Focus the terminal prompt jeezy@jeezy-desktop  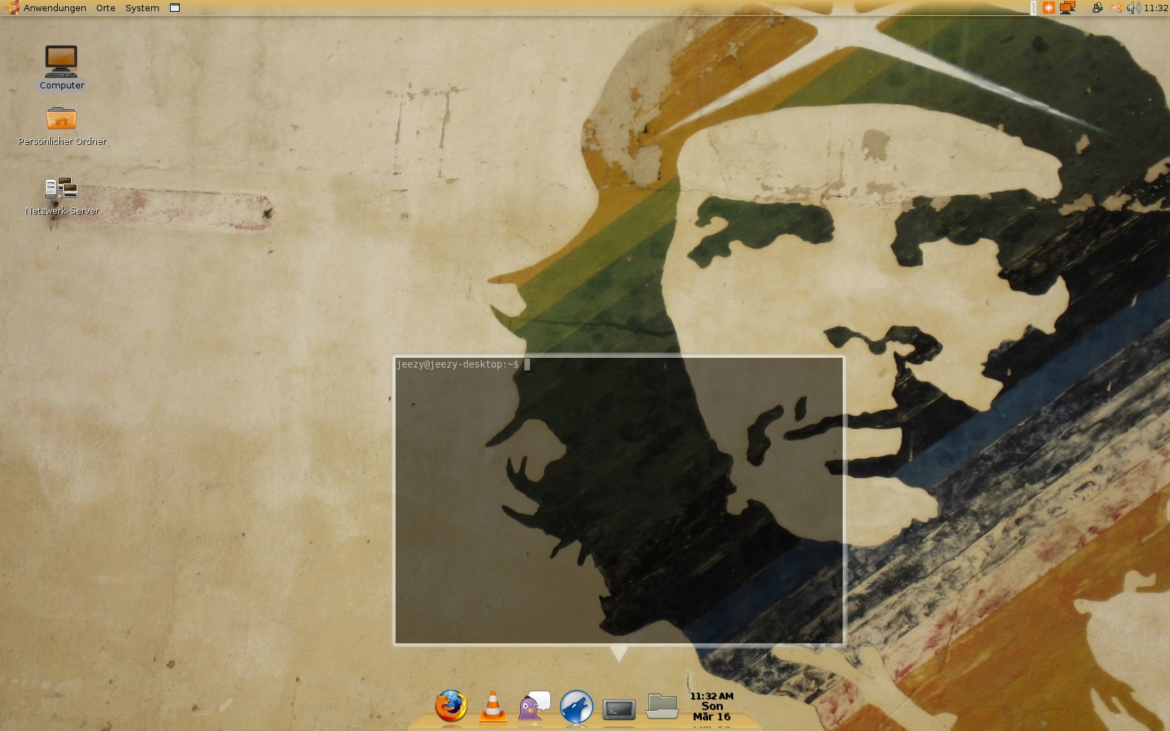[x=457, y=364]
